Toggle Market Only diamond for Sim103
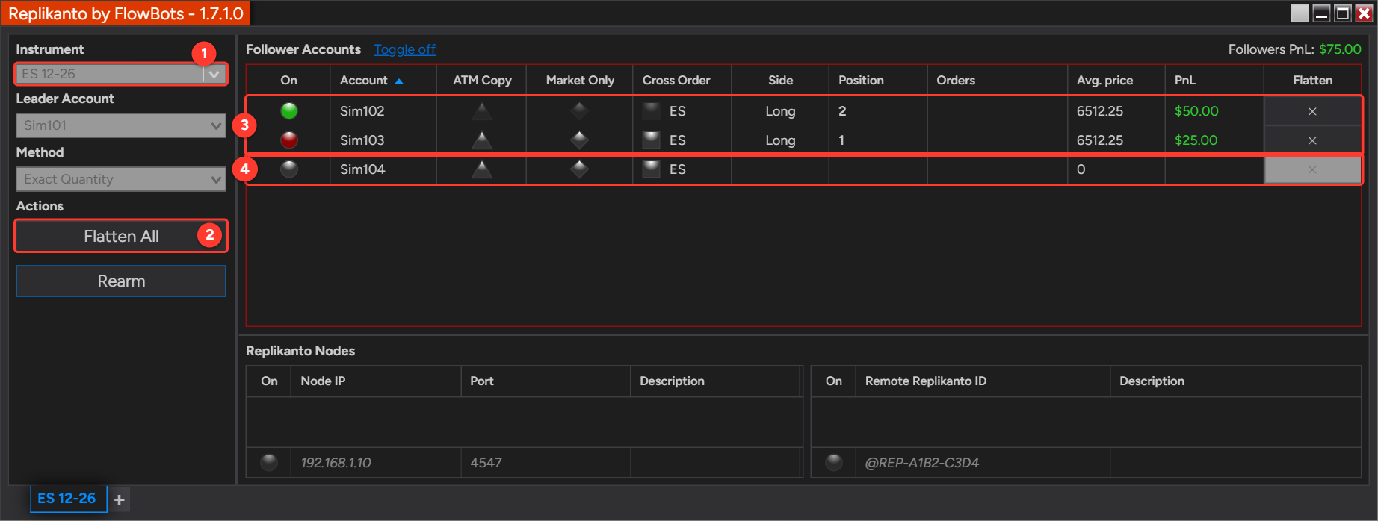Screen dimensions: 1378x521 [x=579, y=140]
